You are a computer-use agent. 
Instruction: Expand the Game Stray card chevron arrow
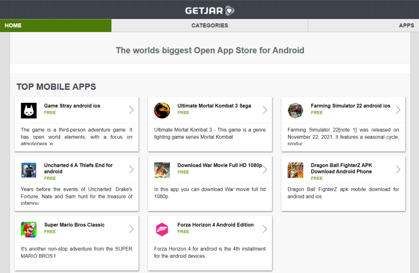click(131, 110)
